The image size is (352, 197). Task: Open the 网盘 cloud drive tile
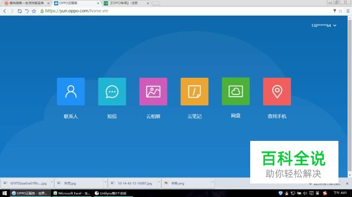point(236,91)
